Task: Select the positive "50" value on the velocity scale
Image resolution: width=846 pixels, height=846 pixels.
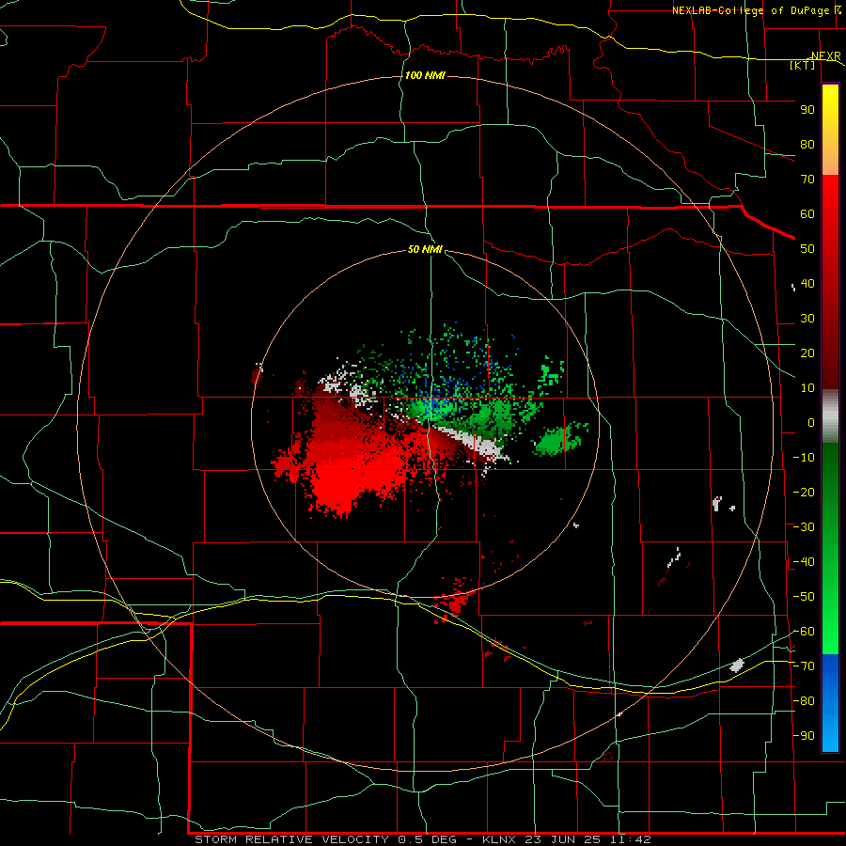Action: [807, 249]
